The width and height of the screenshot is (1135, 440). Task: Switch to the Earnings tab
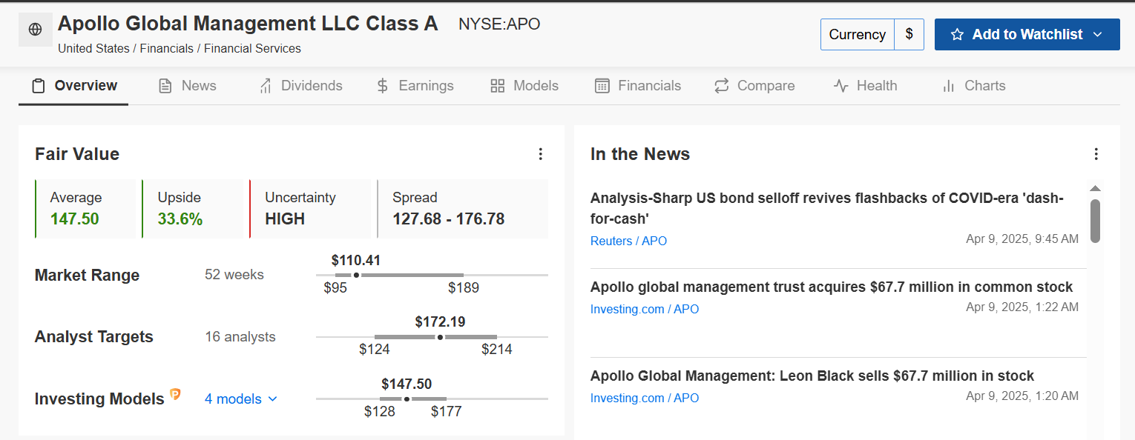[x=415, y=86]
